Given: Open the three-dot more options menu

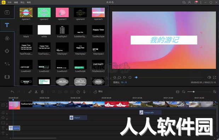Looking at the screenshot, I should pos(201,2).
